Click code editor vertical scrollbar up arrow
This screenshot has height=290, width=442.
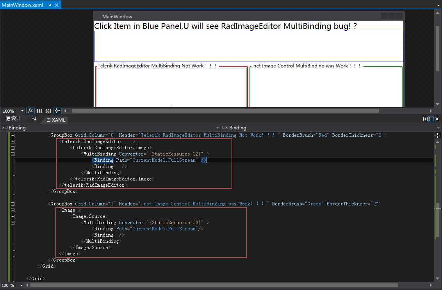point(437,142)
